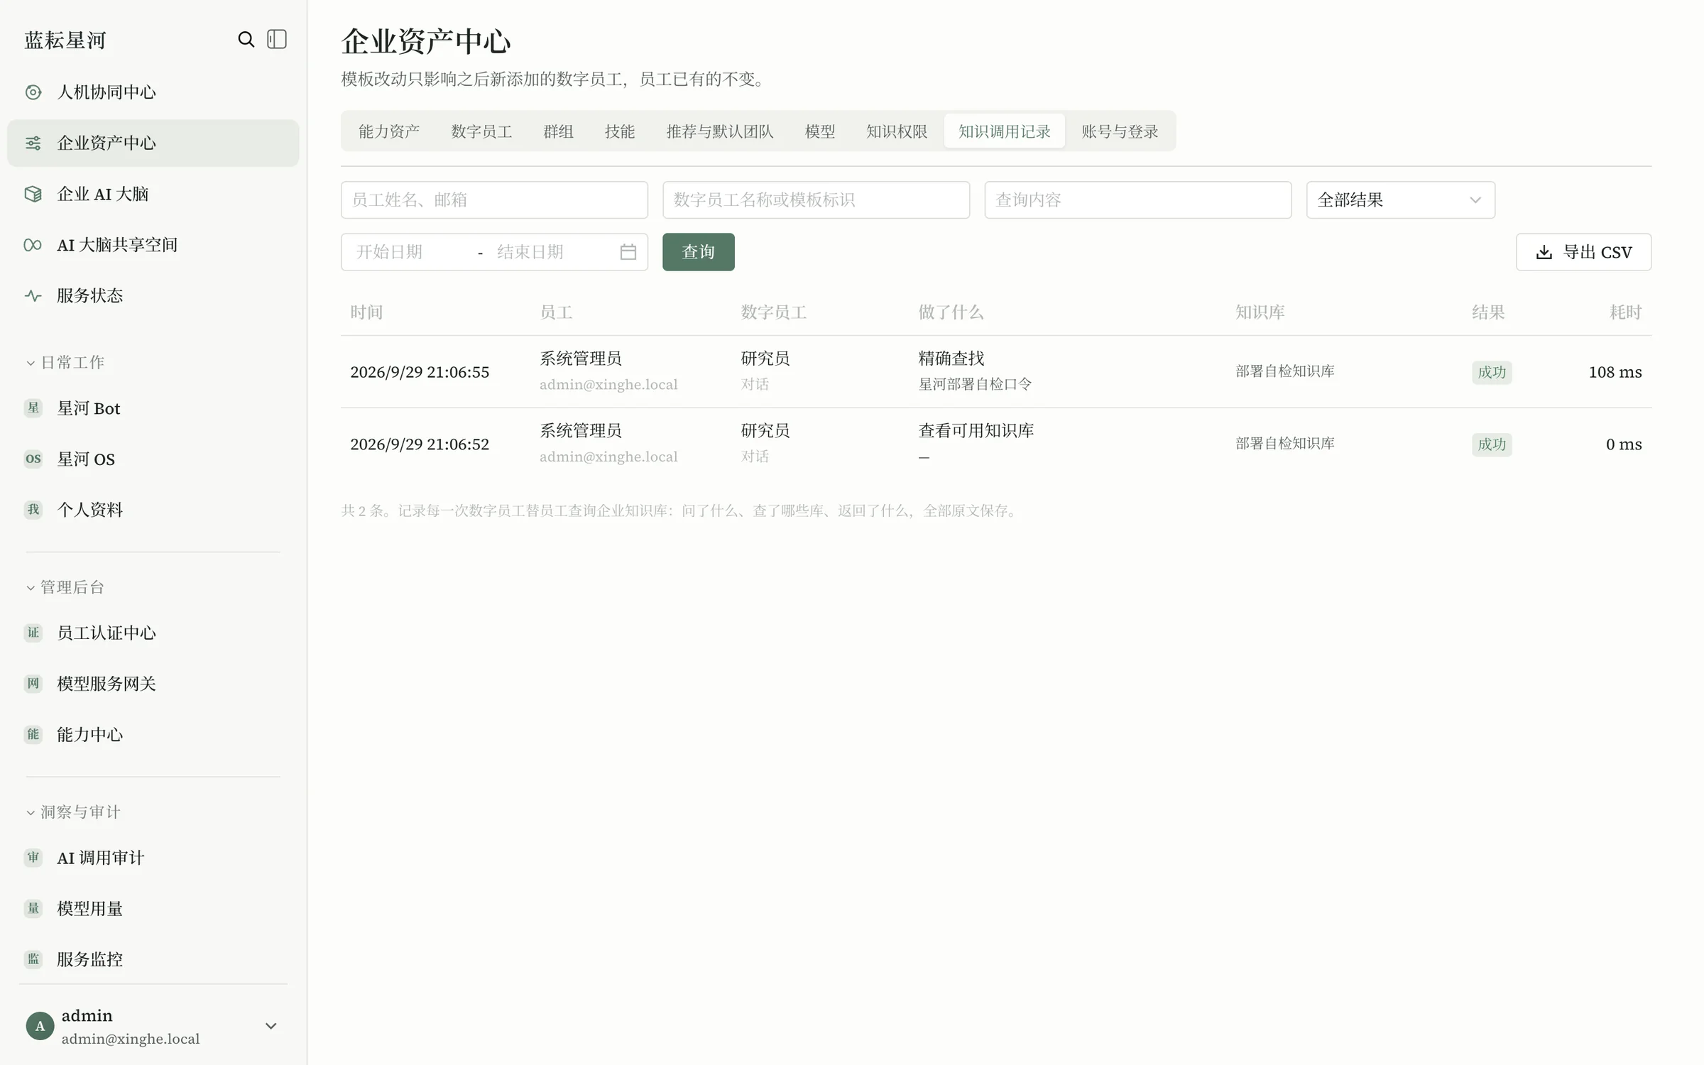This screenshot has height=1065, width=1704.
Task: Click the 导出 CSV button
Action: click(1583, 252)
